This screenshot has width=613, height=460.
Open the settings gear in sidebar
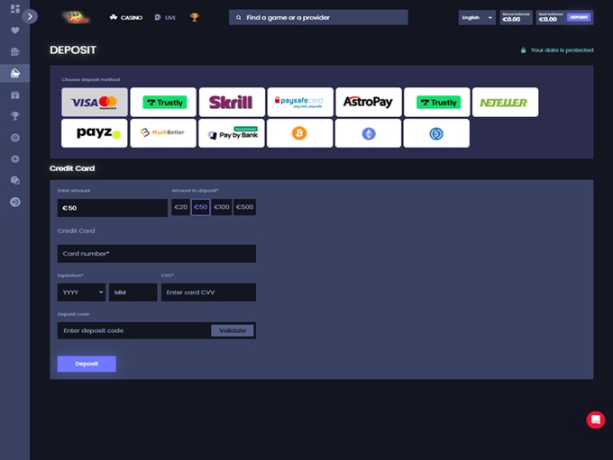(14, 138)
